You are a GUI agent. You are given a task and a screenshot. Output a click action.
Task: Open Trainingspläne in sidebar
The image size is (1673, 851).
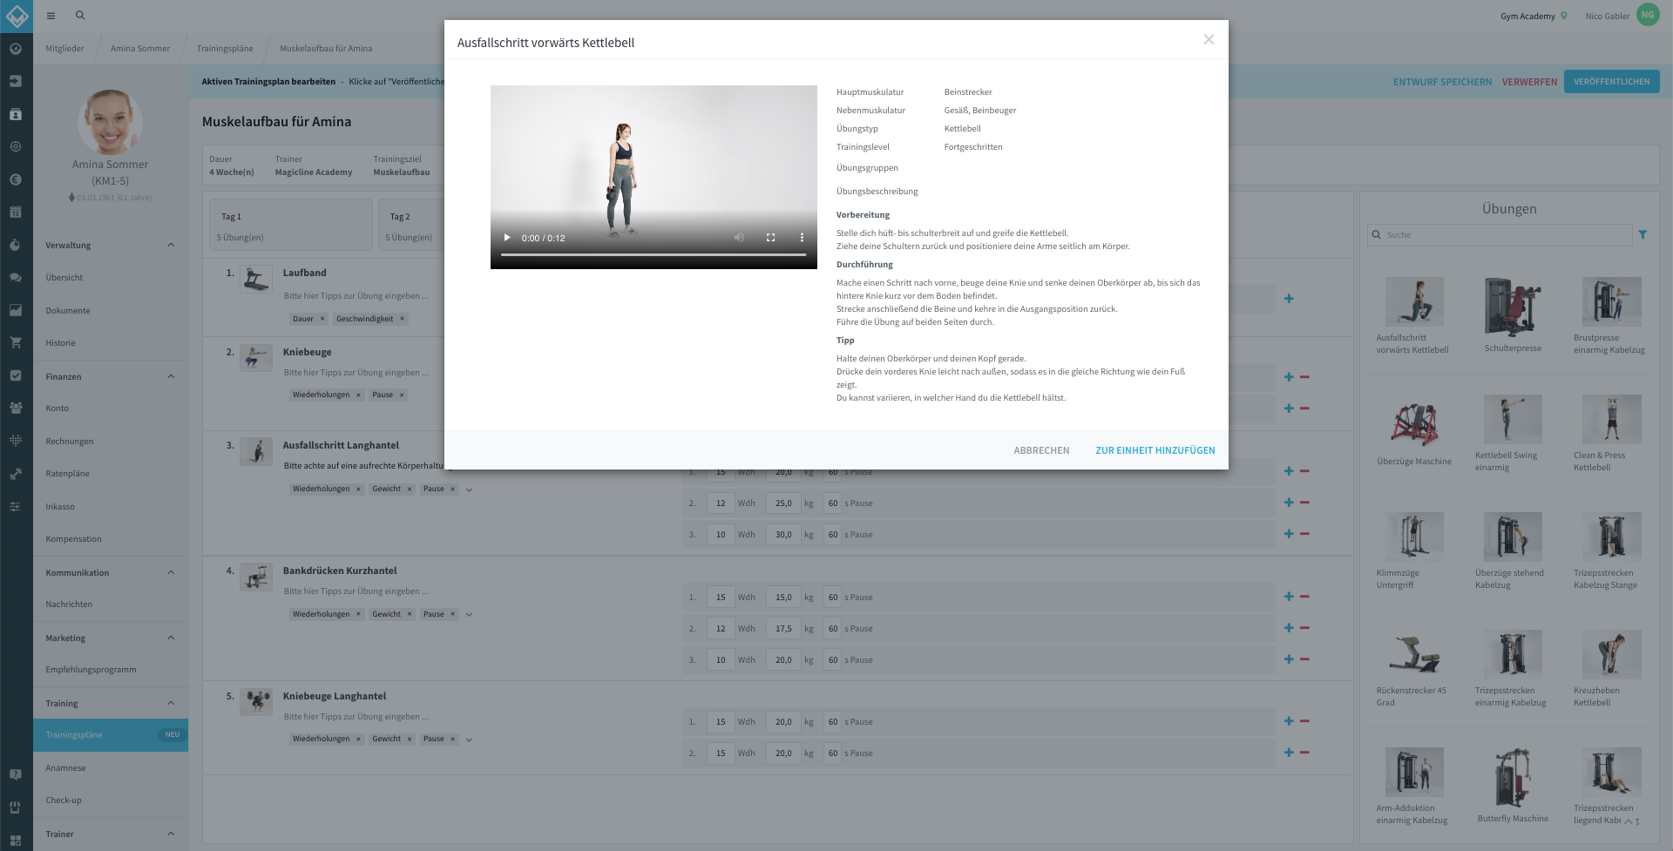click(x=111, y=735)
